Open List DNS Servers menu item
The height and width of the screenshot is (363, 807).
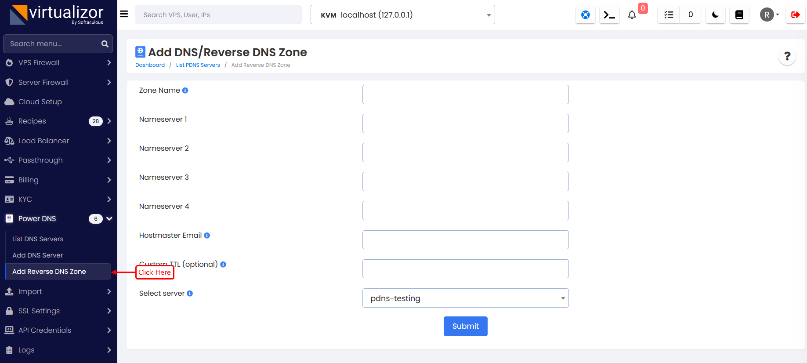tap(38, 239)
